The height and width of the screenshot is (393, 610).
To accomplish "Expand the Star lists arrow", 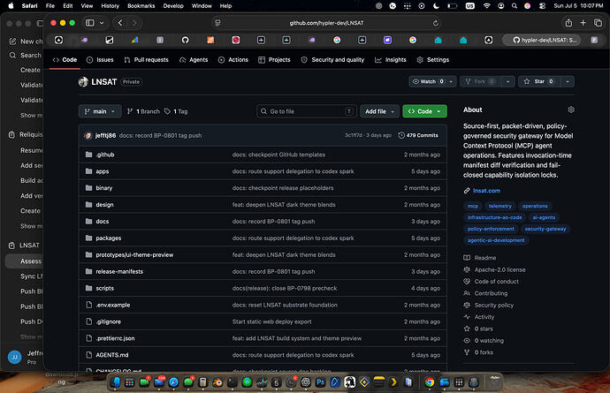I will 568,81.
